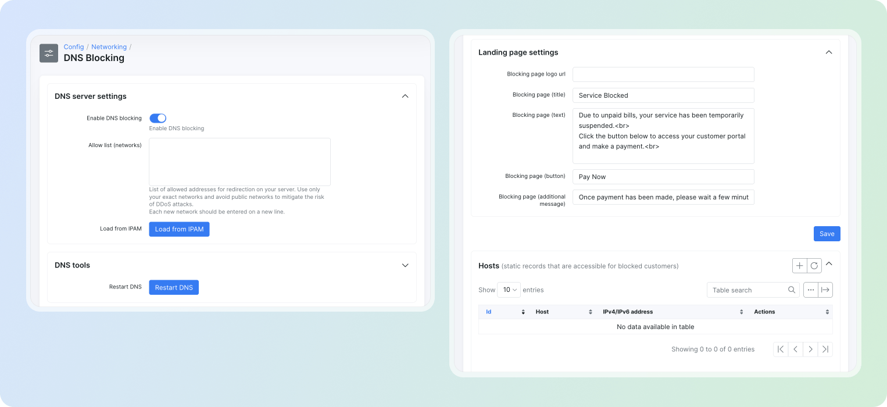Refresh the Hosts table
This screenshot has width=887, height=407.
814,266
